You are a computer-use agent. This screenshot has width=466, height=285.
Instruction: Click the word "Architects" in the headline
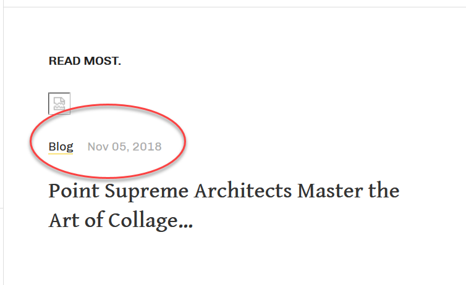point(243,191)
